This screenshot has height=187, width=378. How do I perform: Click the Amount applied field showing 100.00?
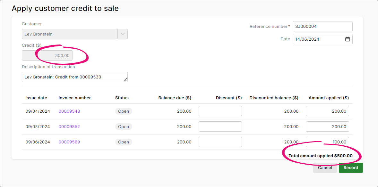click(327, 142)
